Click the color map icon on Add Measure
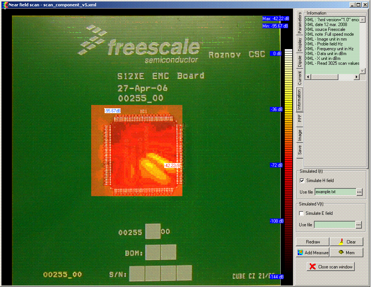 point(300,252)
